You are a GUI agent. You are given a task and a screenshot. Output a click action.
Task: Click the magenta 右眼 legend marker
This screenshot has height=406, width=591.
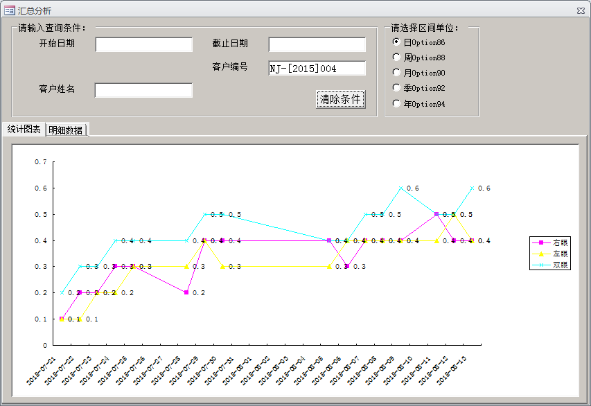click(x=540, y=243)
